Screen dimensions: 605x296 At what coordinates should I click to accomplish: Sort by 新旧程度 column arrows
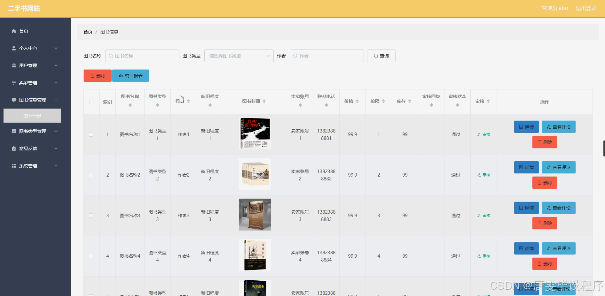tap(210, 105)
